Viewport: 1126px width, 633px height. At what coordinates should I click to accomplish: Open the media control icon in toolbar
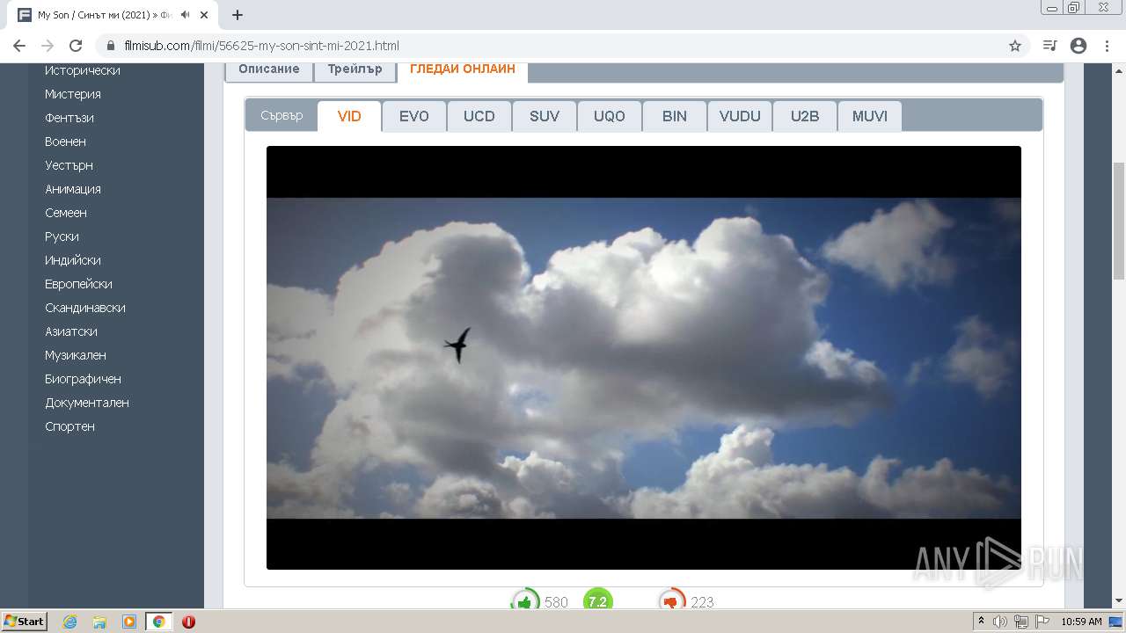pyautogui.click(x=1049, y=46)
